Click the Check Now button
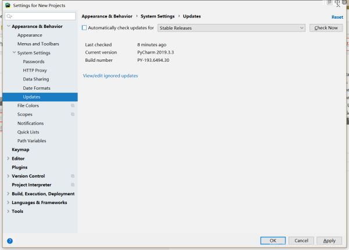 pos(326,28)
